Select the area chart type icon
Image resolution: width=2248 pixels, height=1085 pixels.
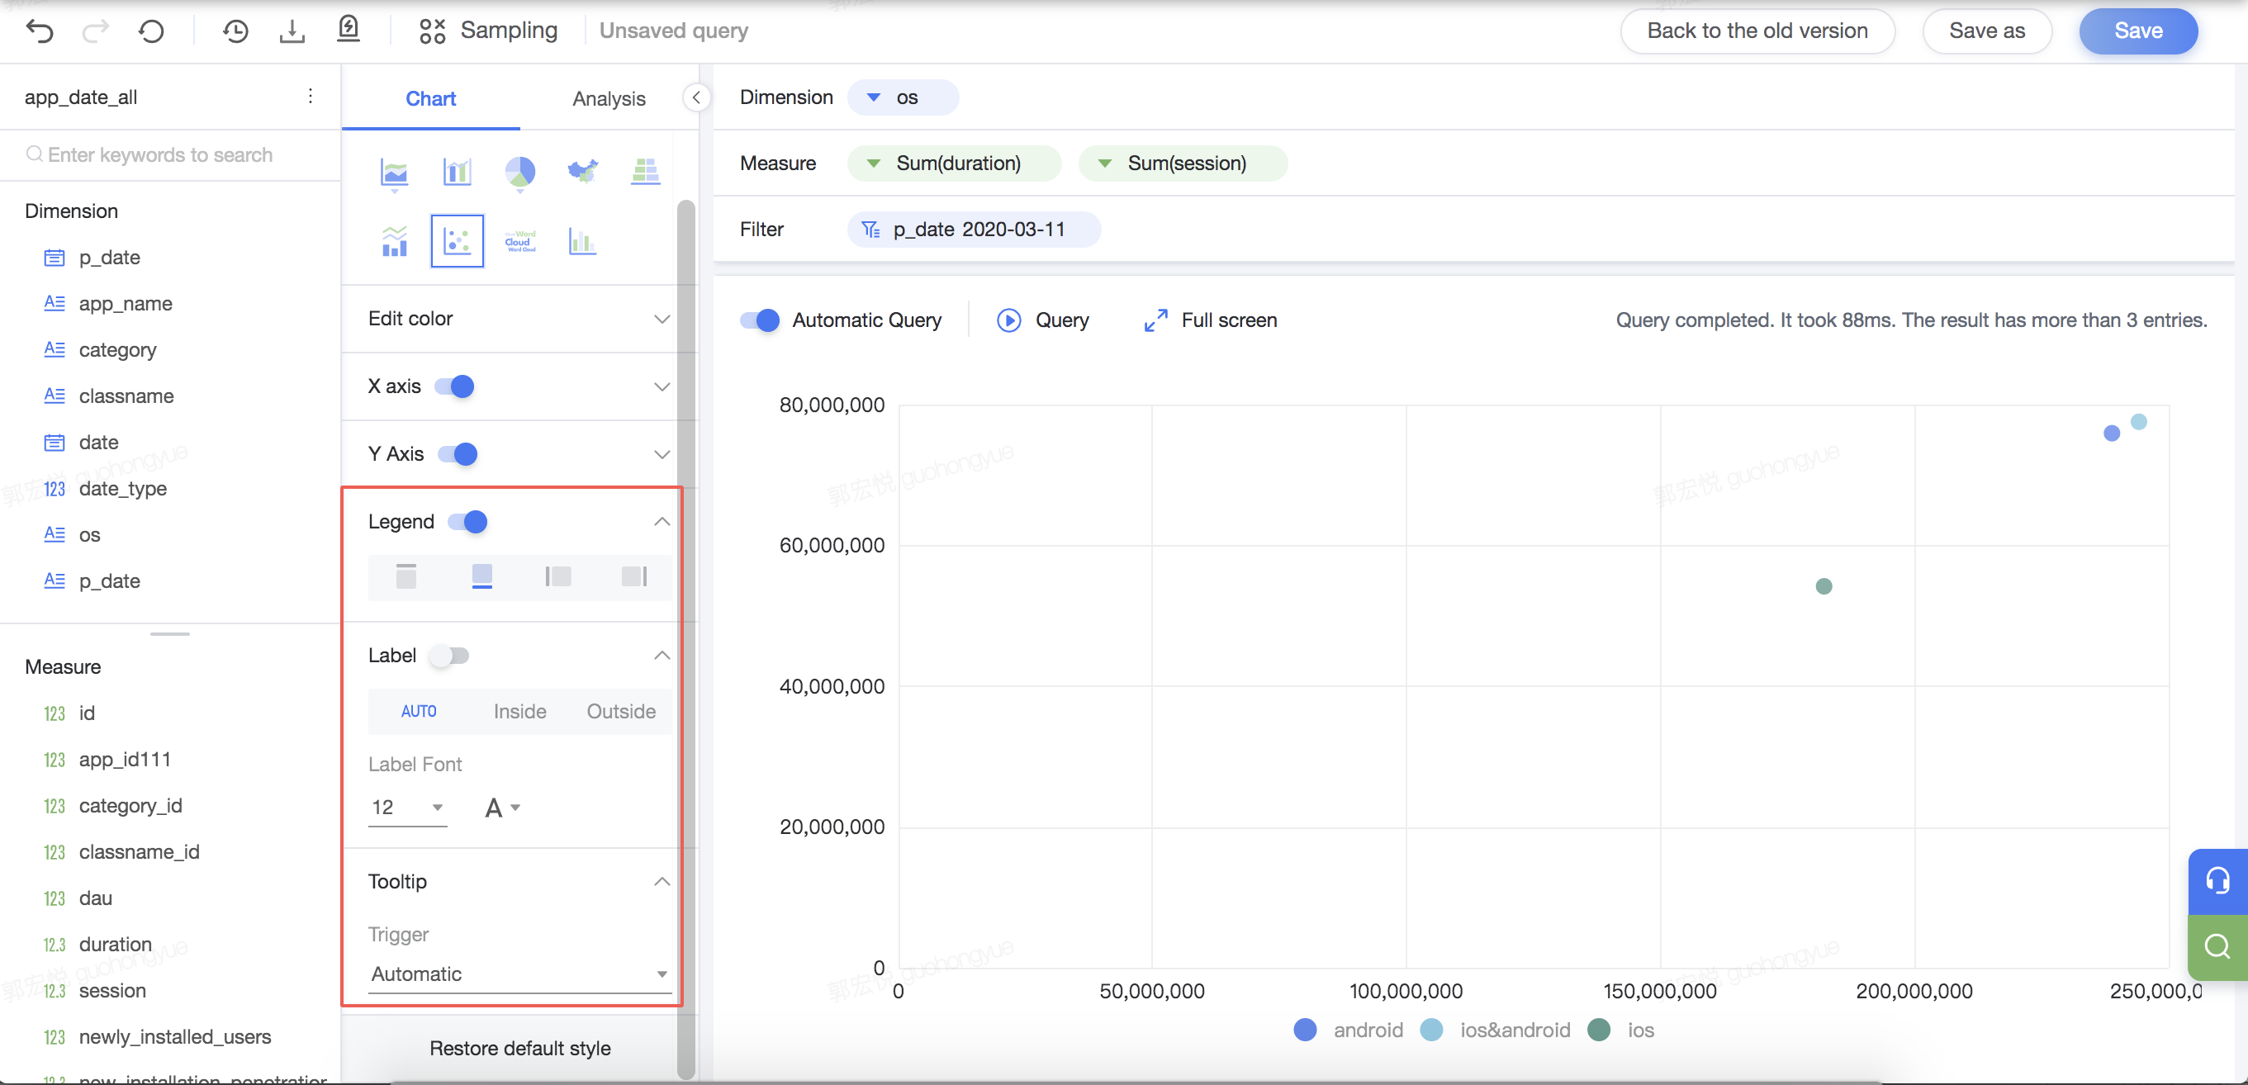[395, 173]
